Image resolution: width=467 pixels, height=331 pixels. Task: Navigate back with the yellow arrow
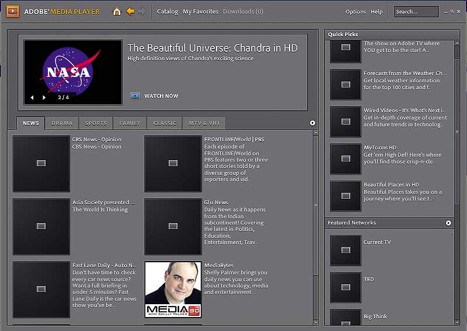pos(130,11)
